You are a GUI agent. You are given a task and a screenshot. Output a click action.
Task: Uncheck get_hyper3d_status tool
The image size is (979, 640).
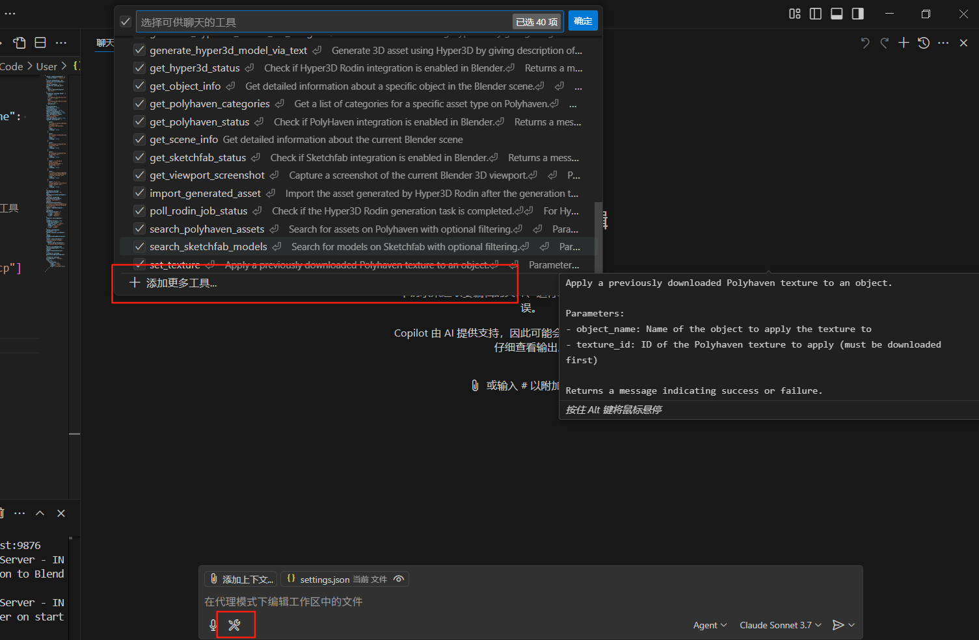point(139,68)
